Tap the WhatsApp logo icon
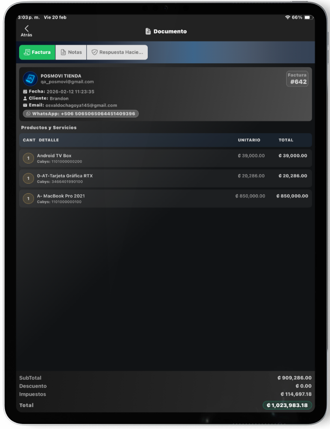The image size is (330, 429). click(x=28, y=114)
